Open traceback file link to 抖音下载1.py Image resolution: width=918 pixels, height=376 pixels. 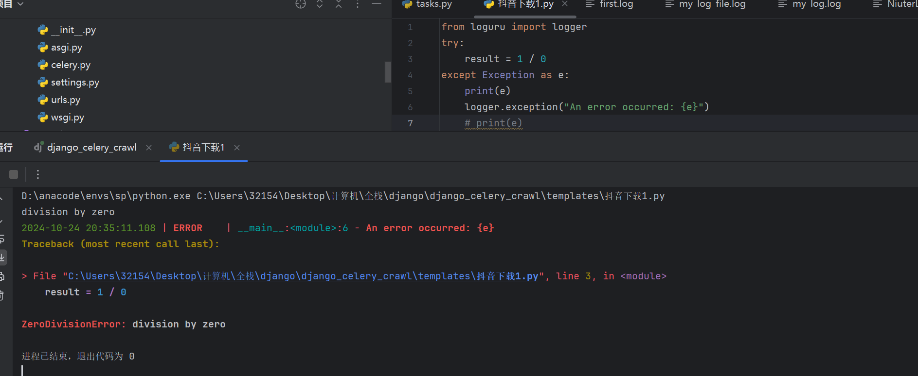click(303, 276)
